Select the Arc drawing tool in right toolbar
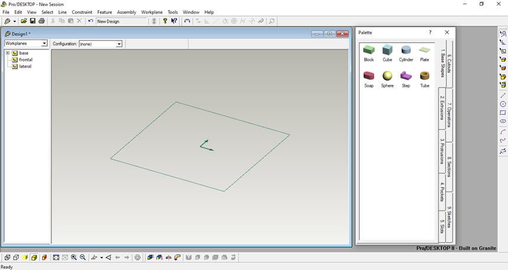Viewport: 508px width, 270px height. click(503, 132)
